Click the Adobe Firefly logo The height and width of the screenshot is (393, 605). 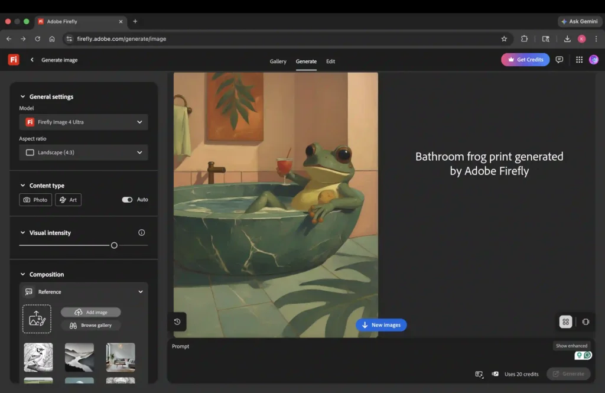(14, 60)
